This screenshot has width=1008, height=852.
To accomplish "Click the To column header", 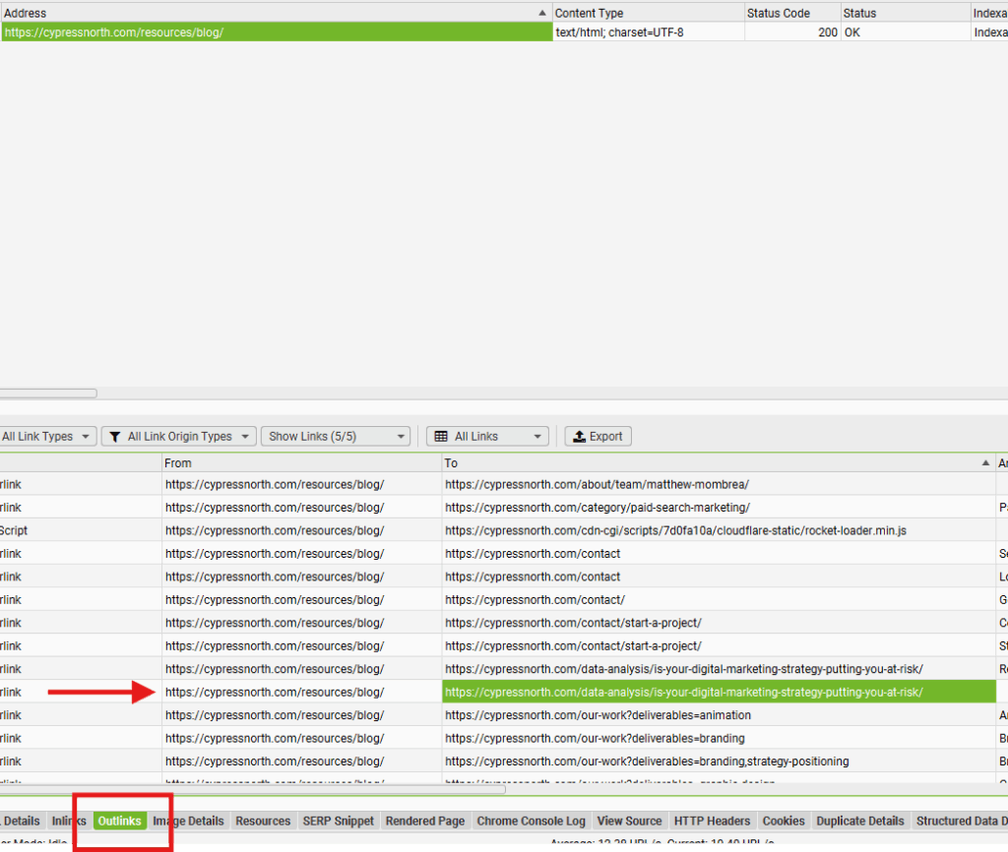I will point(719,462).
